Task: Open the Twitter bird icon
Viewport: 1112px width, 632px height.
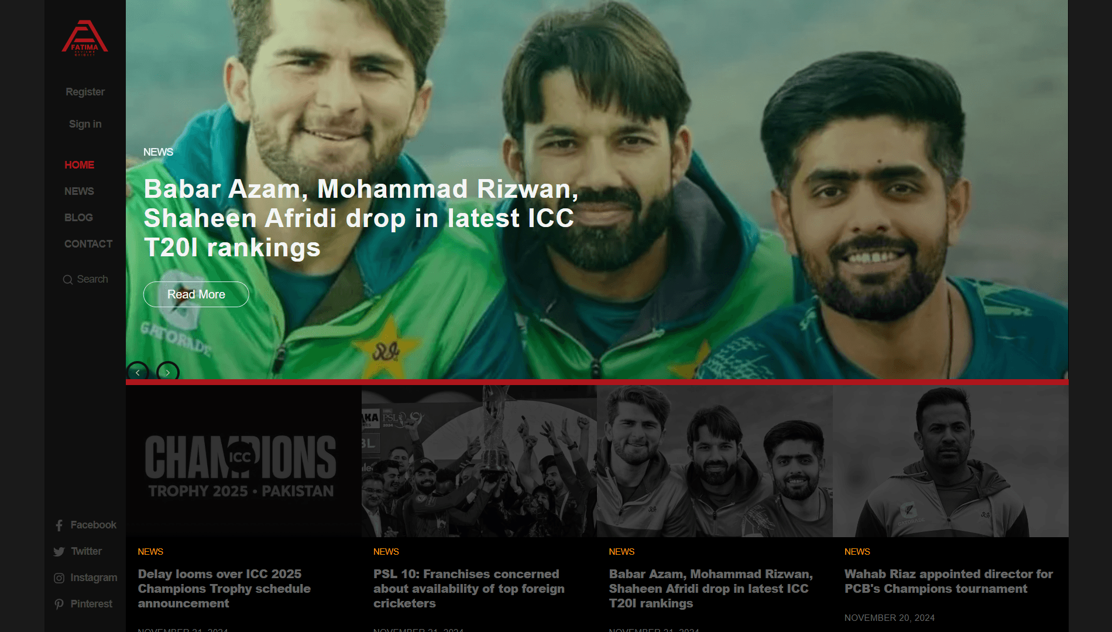Action: click(x=59, y=552)
